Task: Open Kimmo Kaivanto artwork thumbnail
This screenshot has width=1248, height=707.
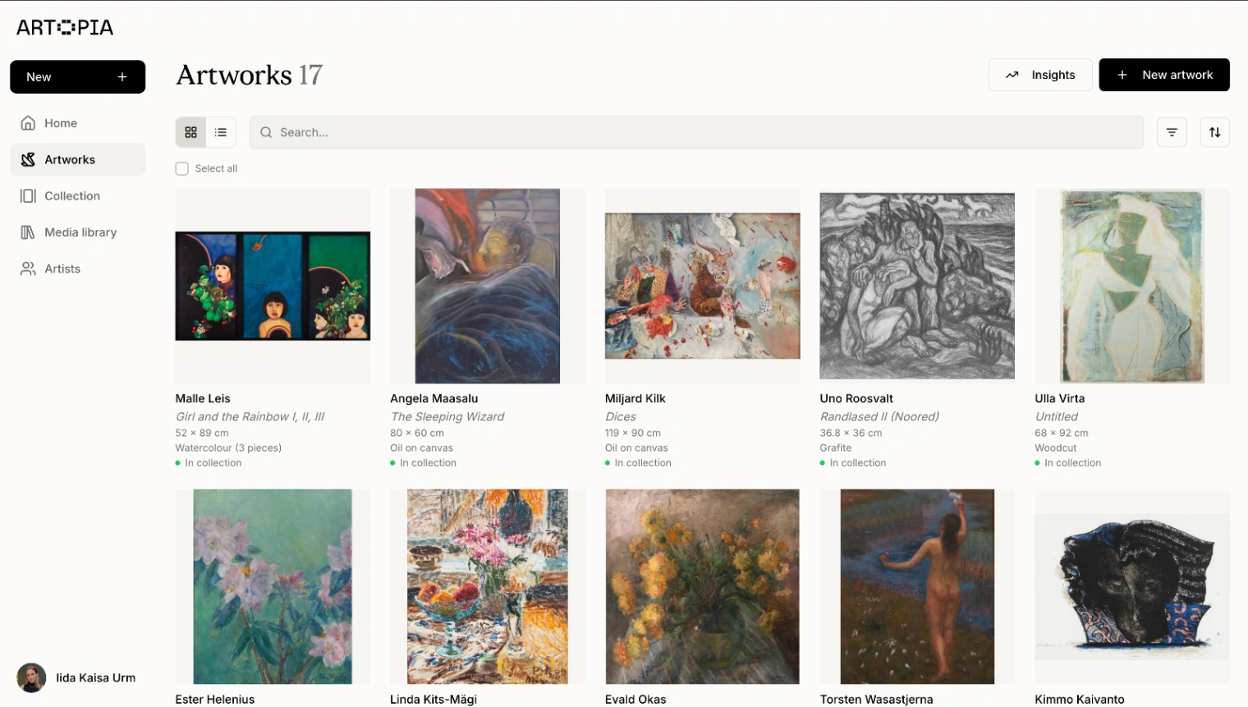Action: (x=1132, y=586)
